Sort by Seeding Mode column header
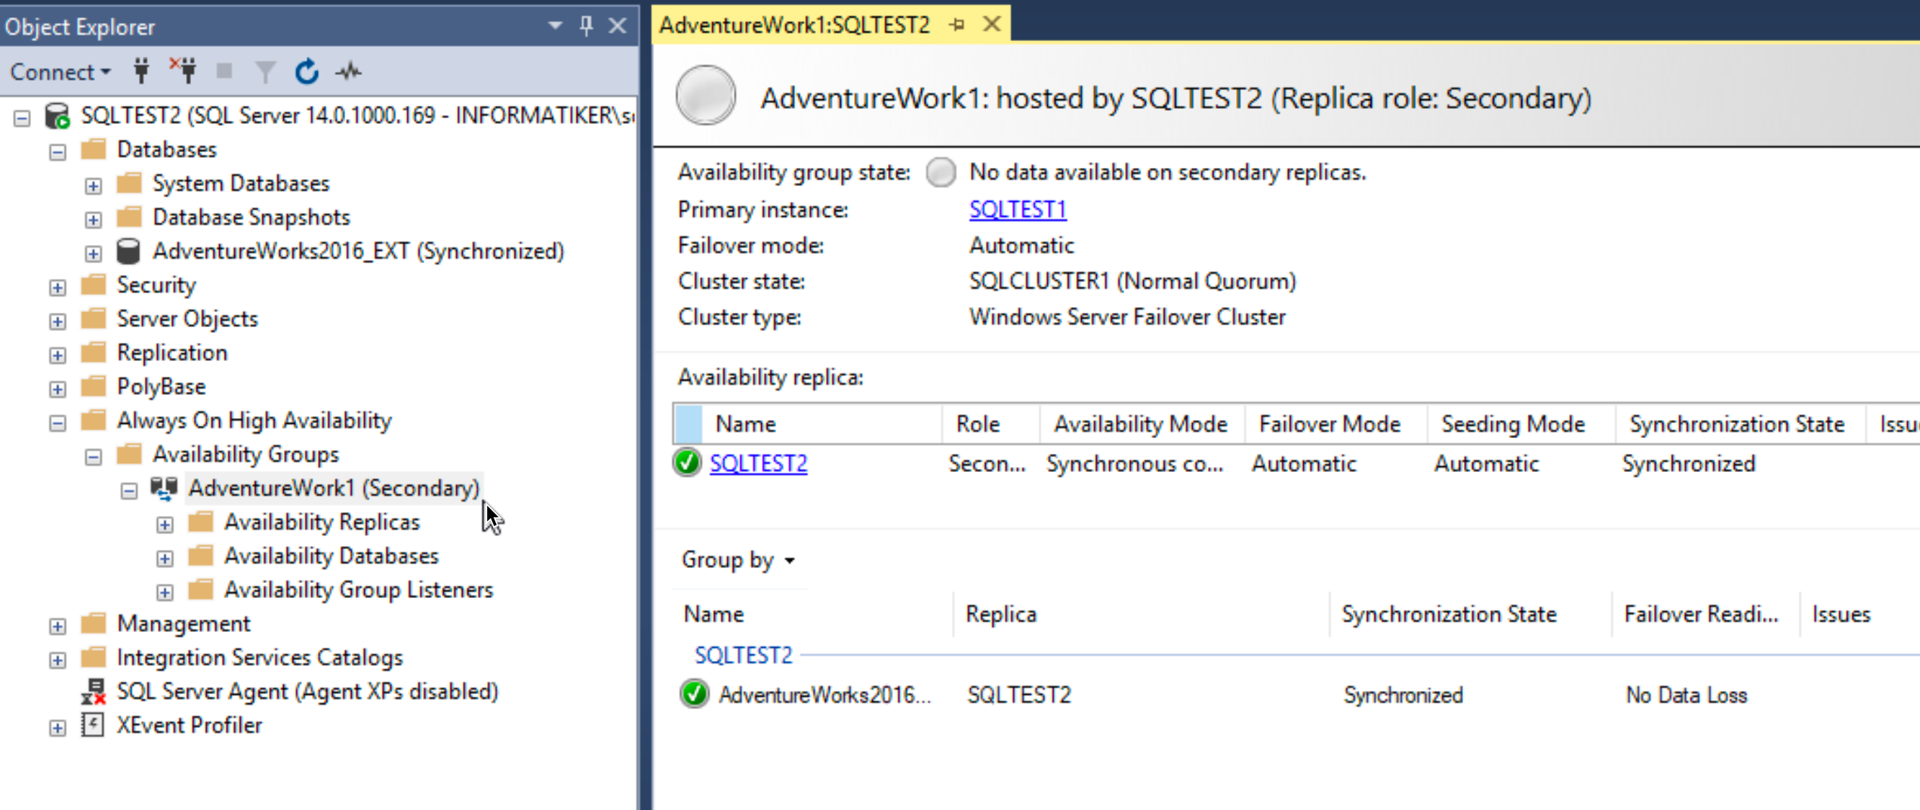The image size is (1920, 810). point(1521,424)
